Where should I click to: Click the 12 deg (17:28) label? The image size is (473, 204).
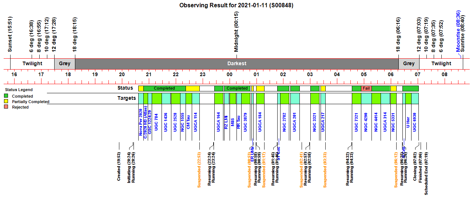[x=54, y=35]
